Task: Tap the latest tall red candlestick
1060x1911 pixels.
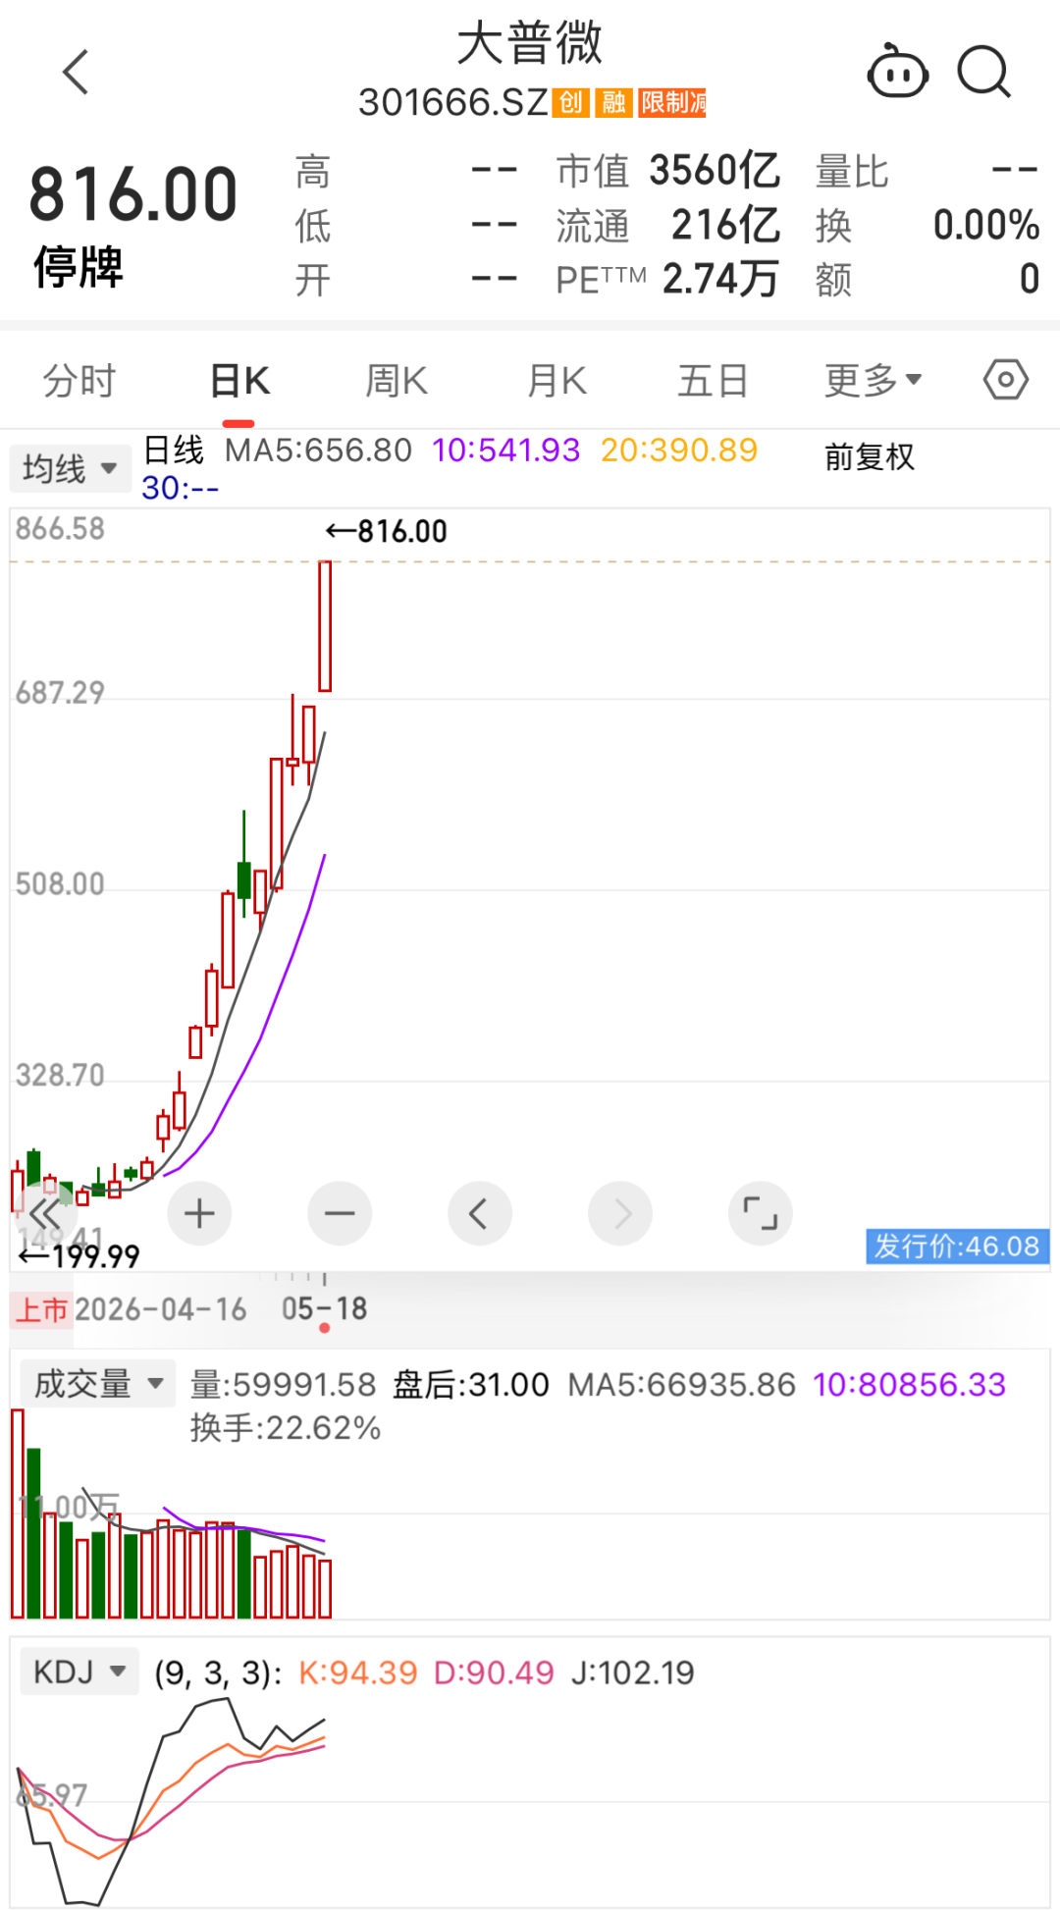Action: [x=325, y=626]
